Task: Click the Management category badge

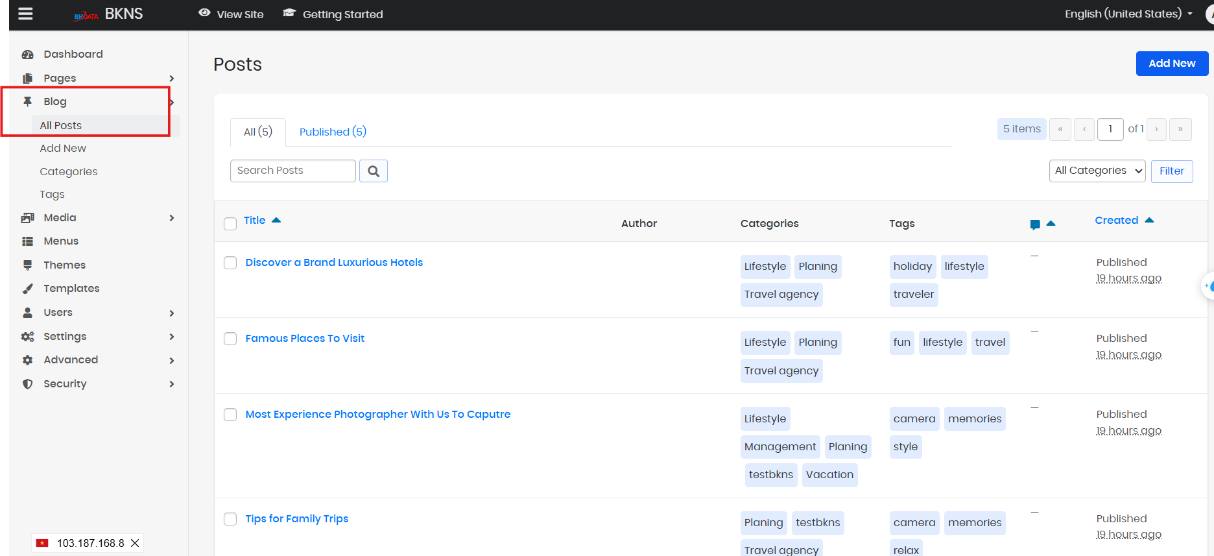Action: 780,447
